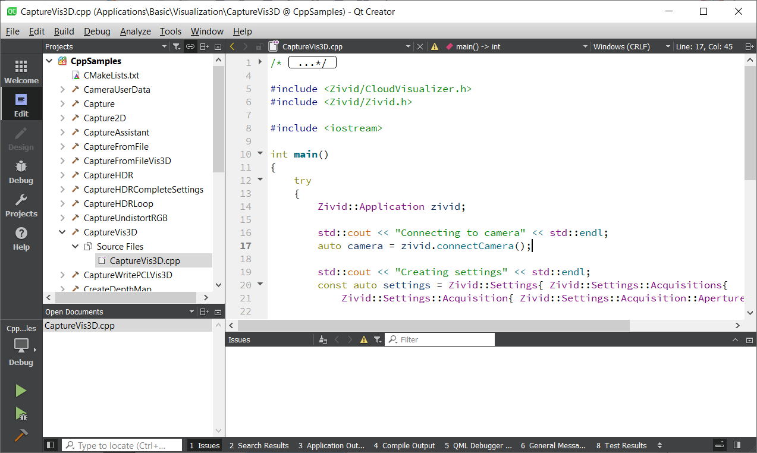Switch to Debug mode in sidebar

(x=21, y=171)
